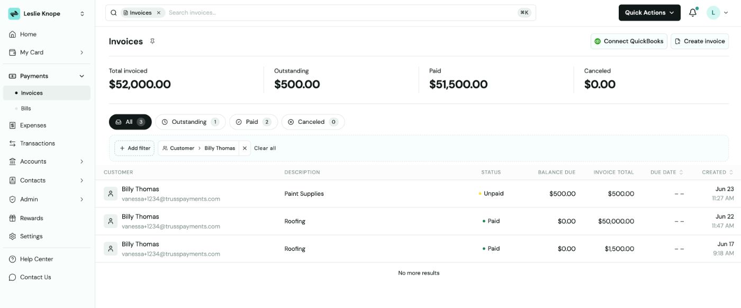Remove the Invoices search scope chip
This screenshot has width=741, height=308.
(x=158, y=13)
